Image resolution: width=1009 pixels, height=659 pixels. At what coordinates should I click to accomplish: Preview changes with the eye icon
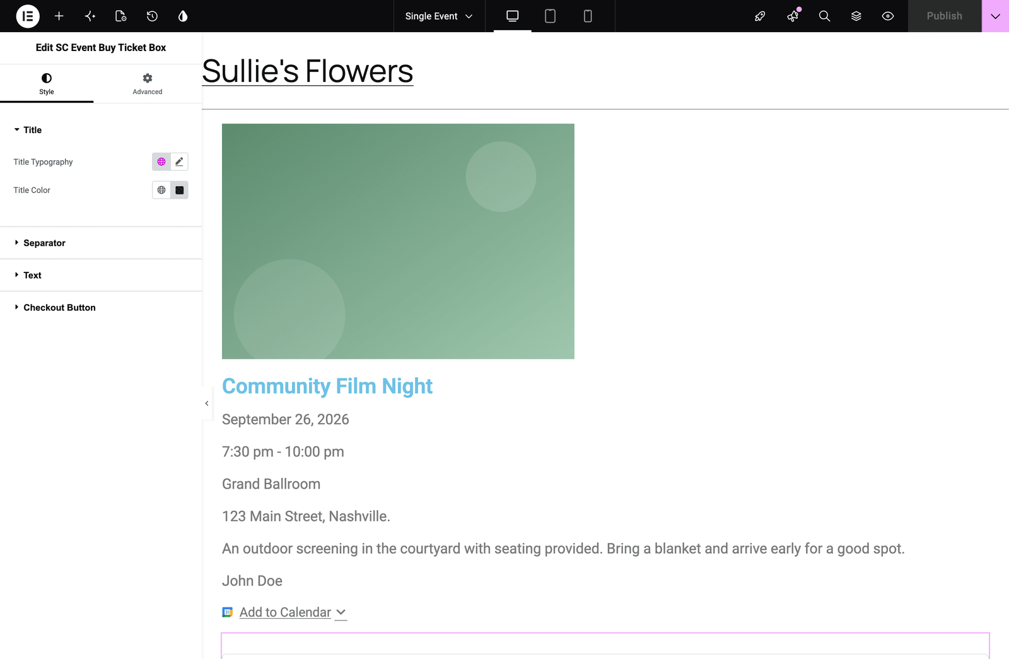point(888,16)
